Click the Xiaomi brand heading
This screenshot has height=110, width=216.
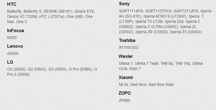126,77
